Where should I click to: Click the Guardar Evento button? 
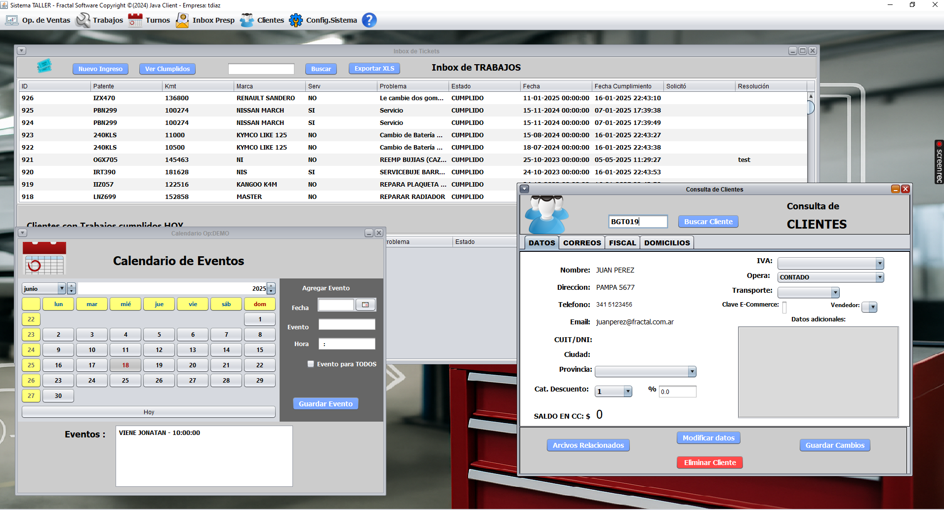pos(326,404)
